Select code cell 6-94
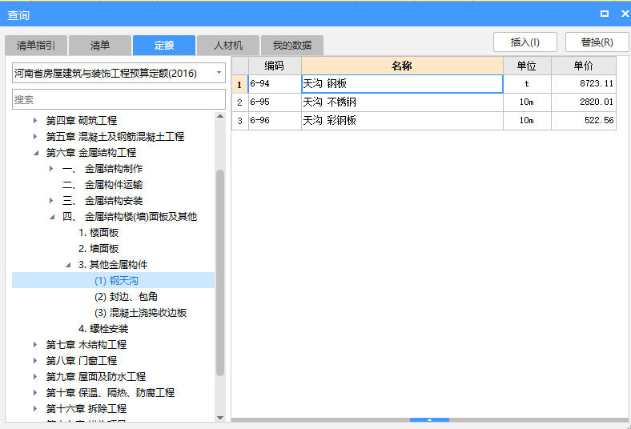 275,83
